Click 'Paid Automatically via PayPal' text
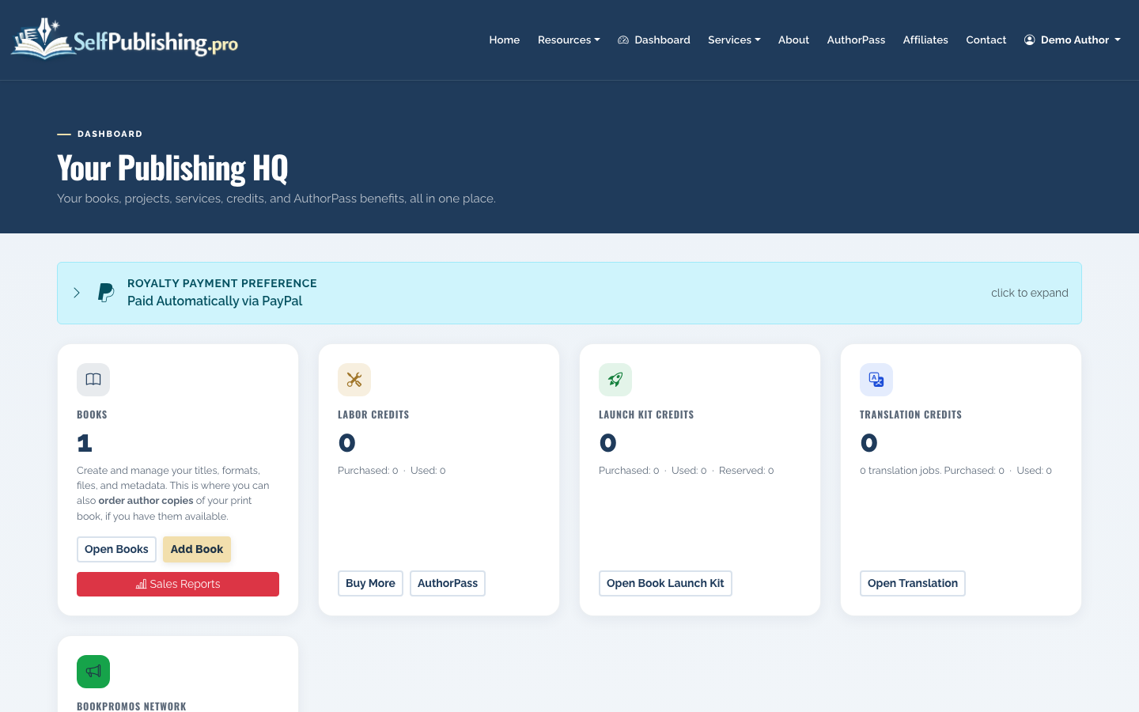The height and width of the screenshot is (712, 1139). coord(215,301)
